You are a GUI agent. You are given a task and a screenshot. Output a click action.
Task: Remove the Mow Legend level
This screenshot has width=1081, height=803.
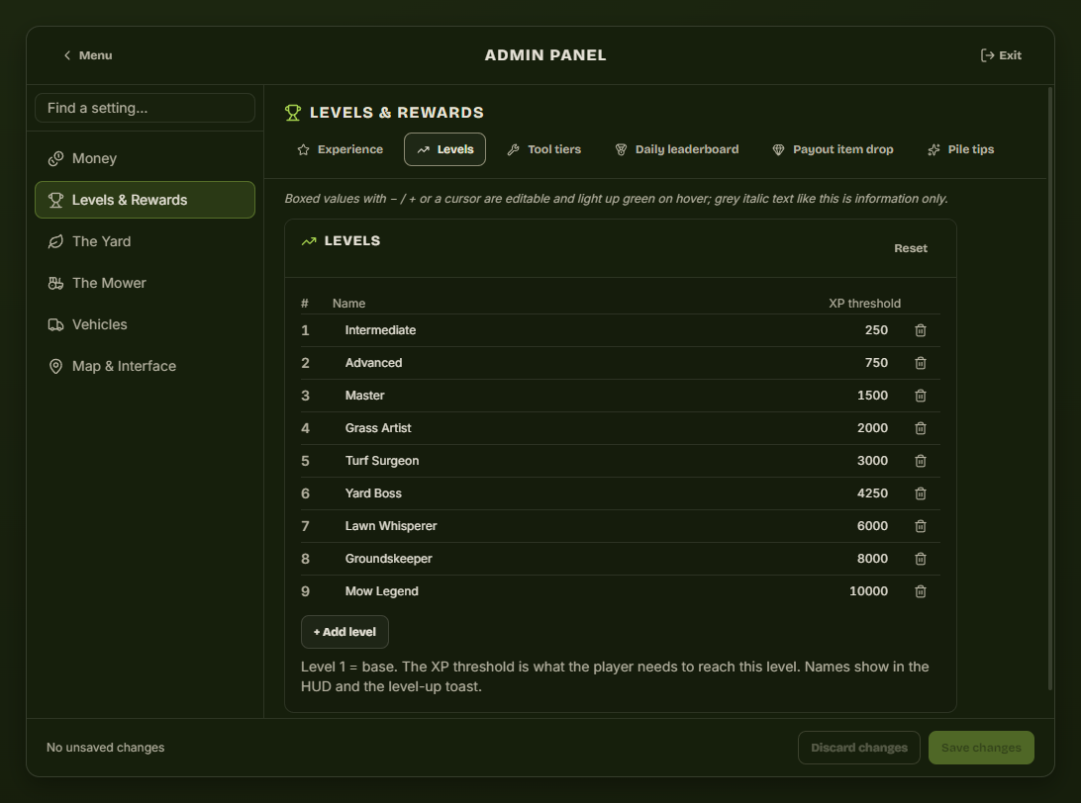(920, 591)
